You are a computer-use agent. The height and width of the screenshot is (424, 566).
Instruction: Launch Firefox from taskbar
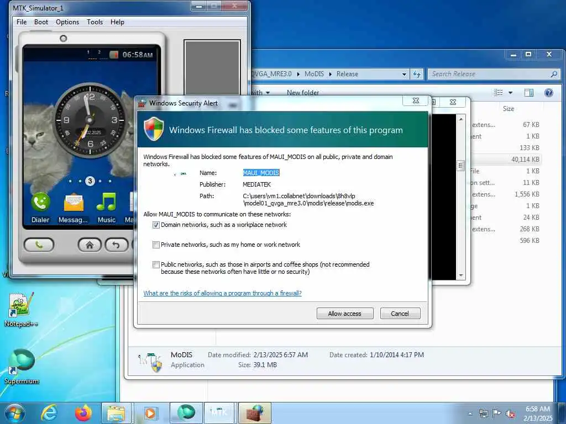(x=83, y=413)
